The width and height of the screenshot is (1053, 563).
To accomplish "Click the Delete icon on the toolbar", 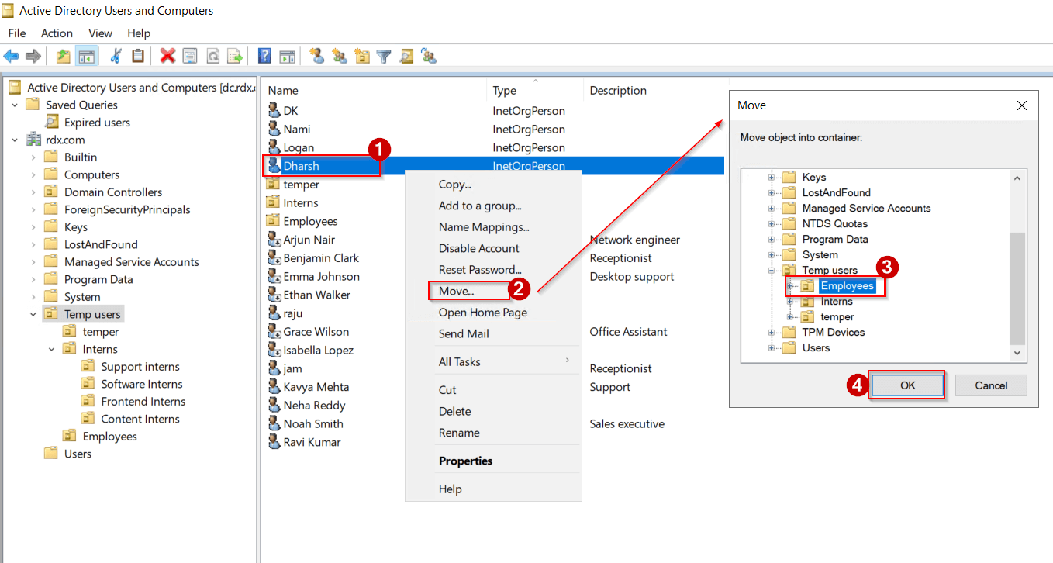I will [x=167, y=56].
